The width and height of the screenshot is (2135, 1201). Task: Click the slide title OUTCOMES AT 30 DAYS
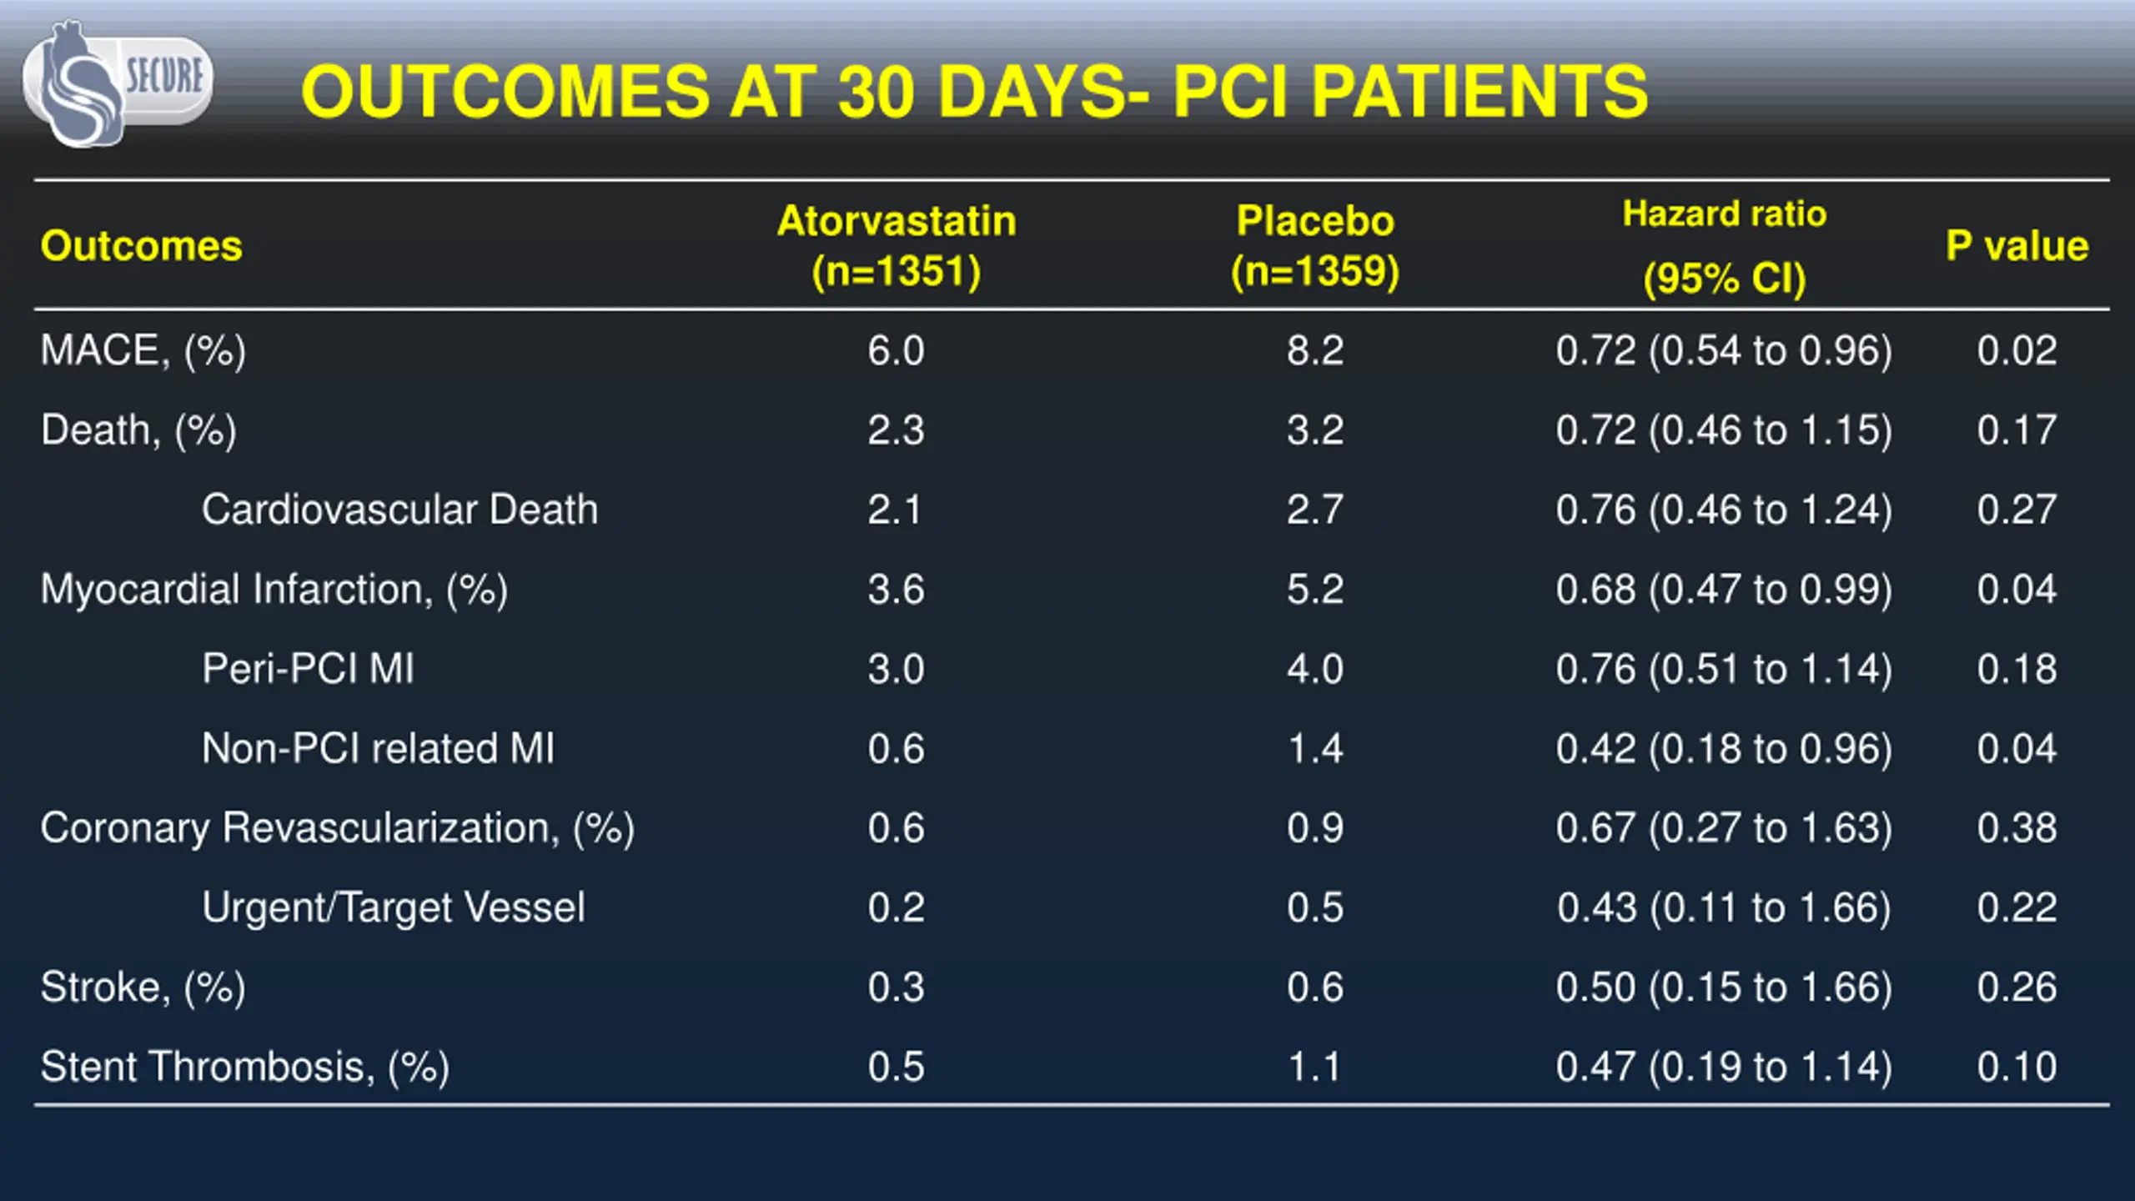(x=974, y=92)
